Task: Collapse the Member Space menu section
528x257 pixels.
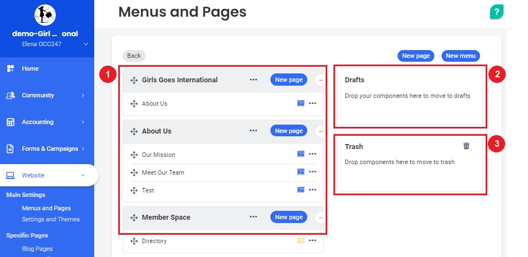Action: (320, 218)
